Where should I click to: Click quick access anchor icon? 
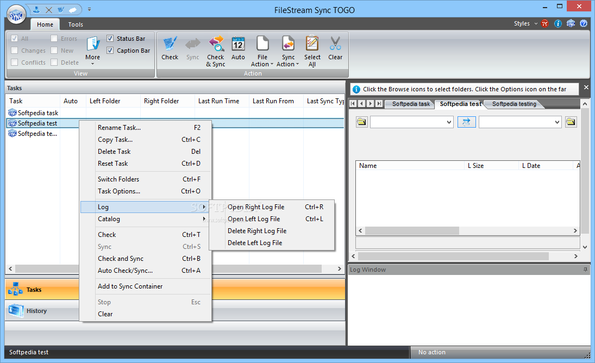click(x=36, y=9)
